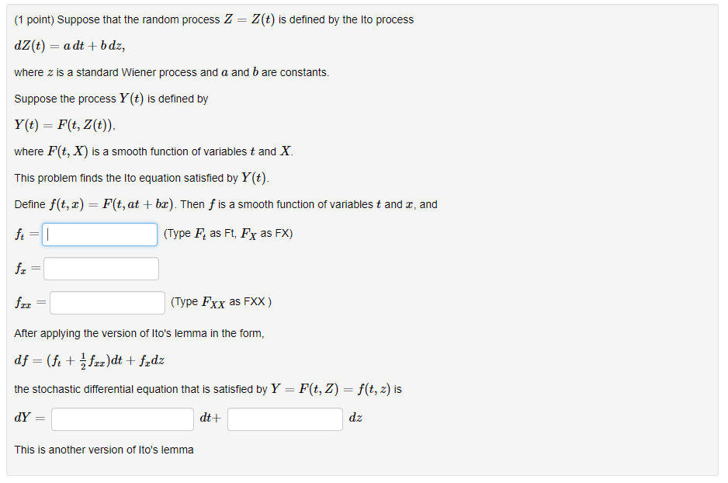Click the dY dz coefficient input box
This screenshot has width=728, height=483.
click(x=285, y=419)
